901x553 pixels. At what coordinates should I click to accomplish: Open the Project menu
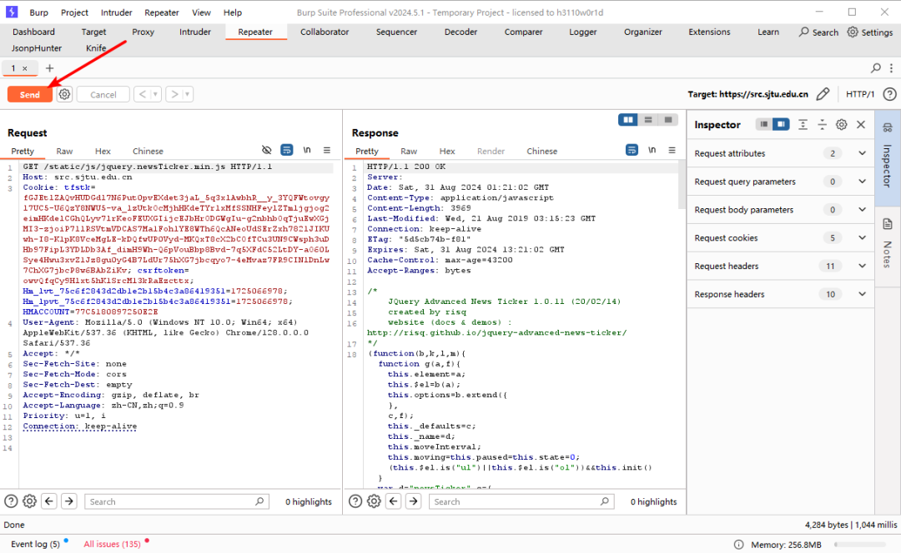(x=74, y=12)
